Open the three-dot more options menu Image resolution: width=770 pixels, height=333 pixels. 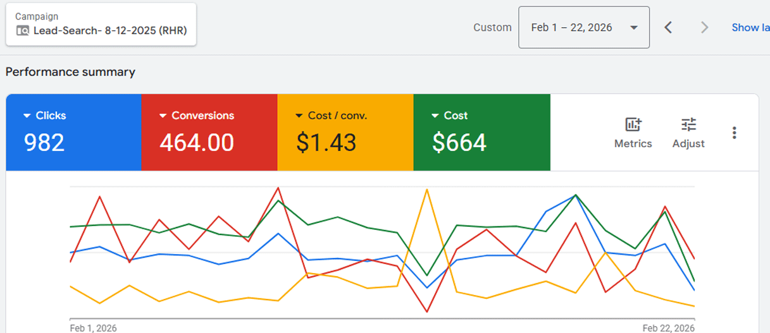pyautogui.click(x=734, y=133)
